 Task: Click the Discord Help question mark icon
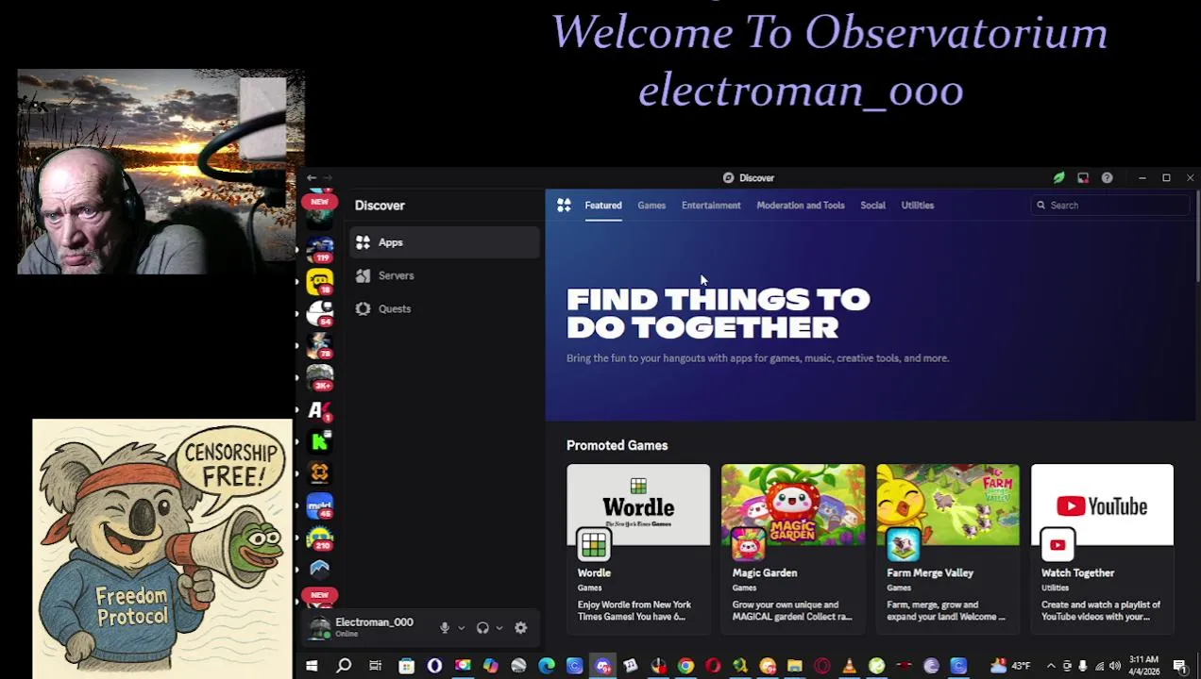click(1107, 177)
